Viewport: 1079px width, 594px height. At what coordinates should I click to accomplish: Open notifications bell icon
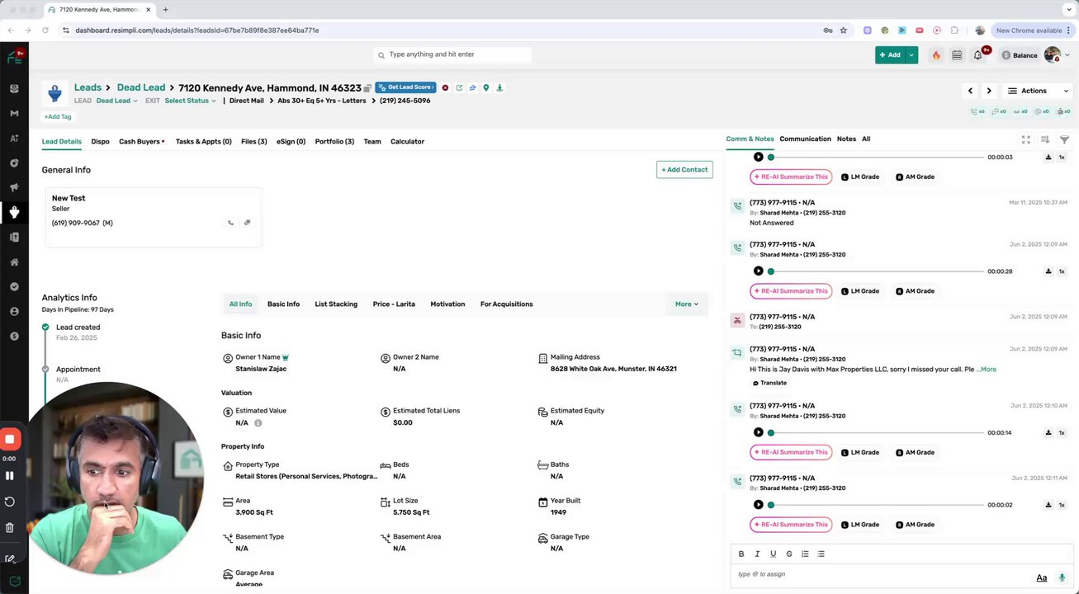pos(977,55)
